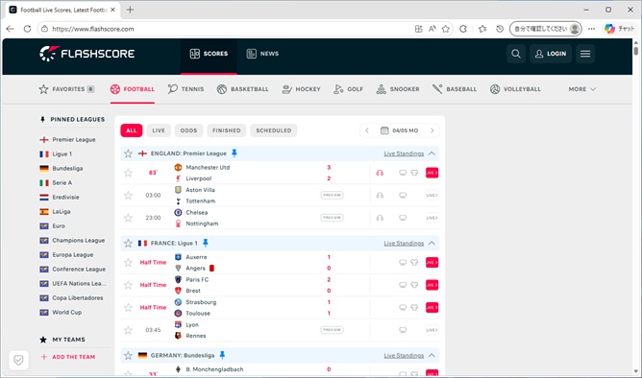
Task: Select the NEWS header tab
Action: 262,54
